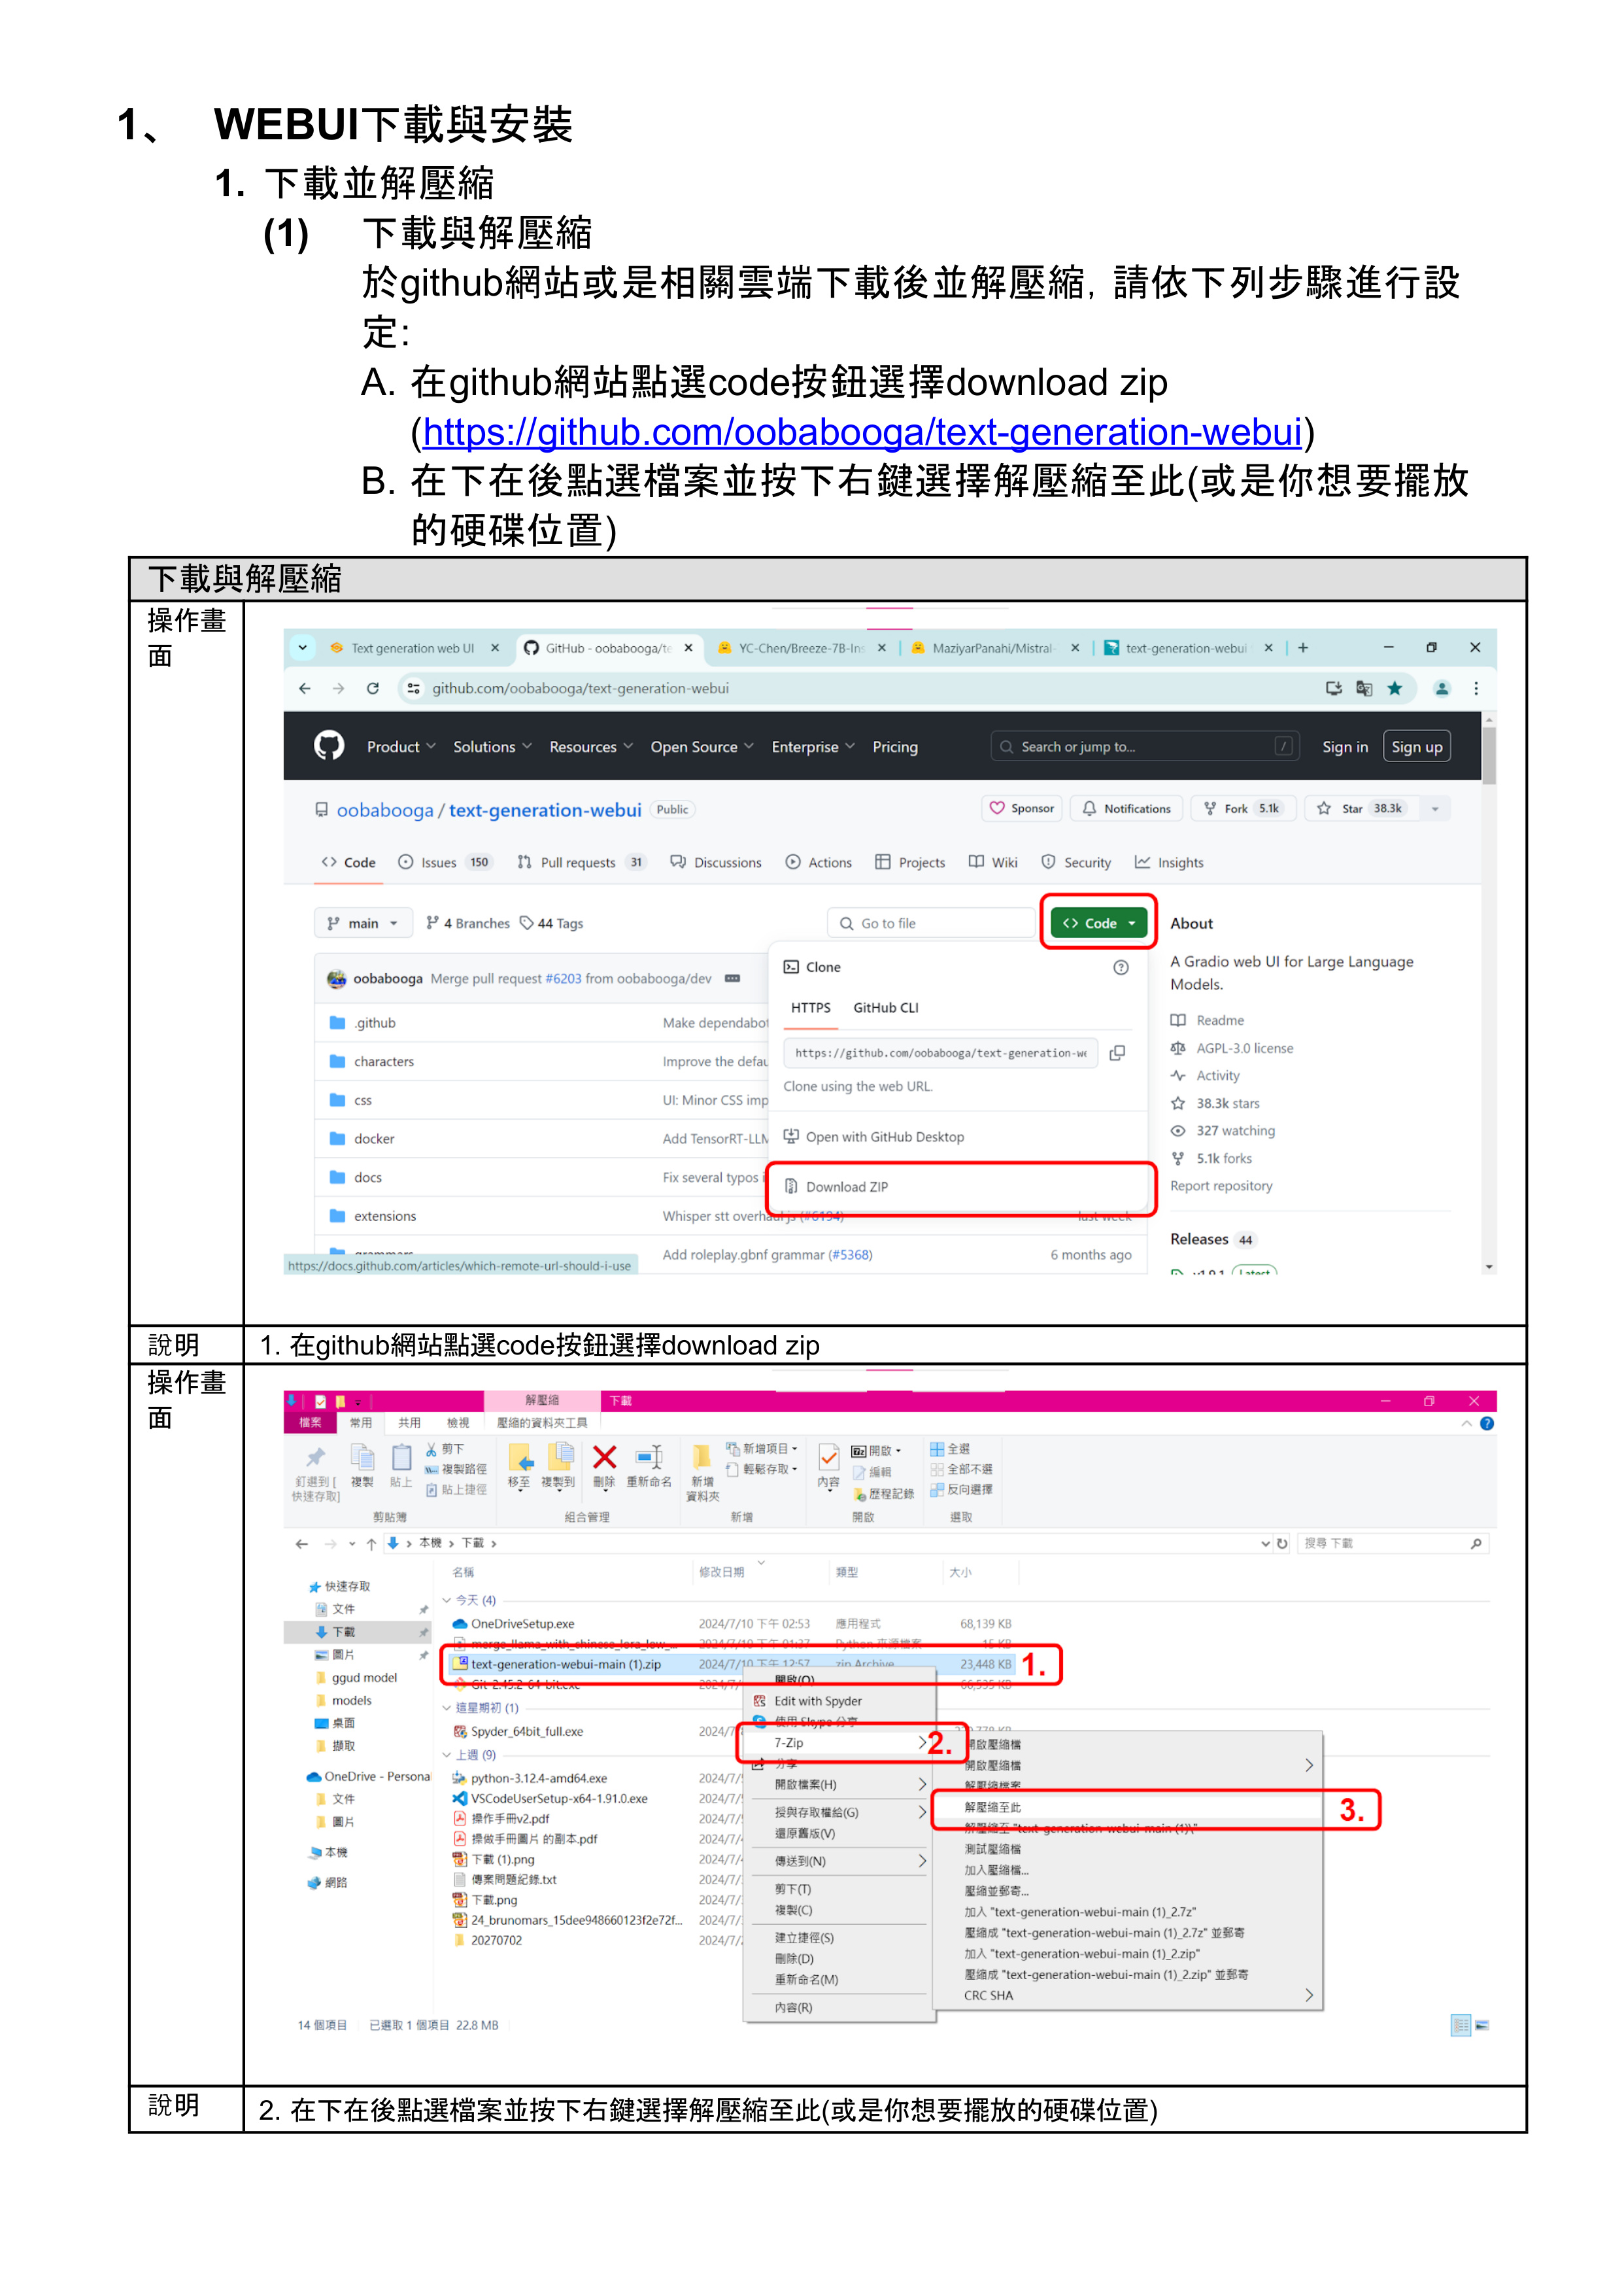1624x2295 pixels.
Task: Click the bookmark star icon in the address bar
Action: [x=1395, y=688]
